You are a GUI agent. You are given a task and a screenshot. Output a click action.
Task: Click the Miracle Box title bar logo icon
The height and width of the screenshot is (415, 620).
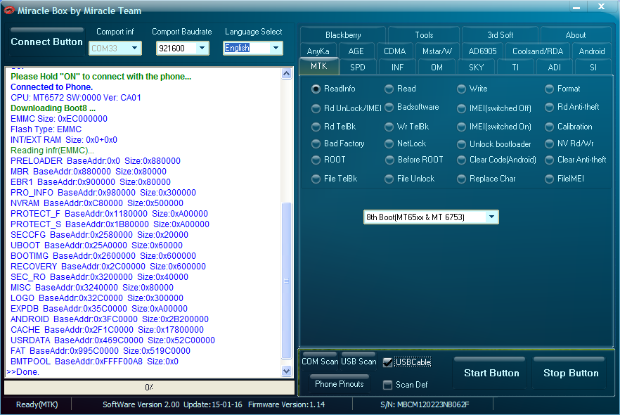coord(8,11)
